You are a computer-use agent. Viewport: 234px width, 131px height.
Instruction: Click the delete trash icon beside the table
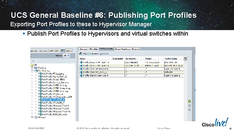pos(189,105)
